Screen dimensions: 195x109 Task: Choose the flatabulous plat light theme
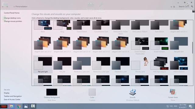(101, 64)
